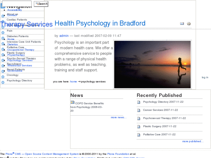The width and height of the screenshot is (211, 158).
Task: Open the Plone CMS footer link
Action: (42, 154)
